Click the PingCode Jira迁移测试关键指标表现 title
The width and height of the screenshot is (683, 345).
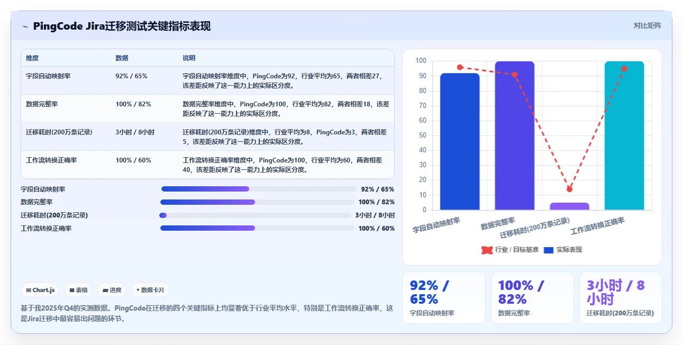[x=122, y=26]
